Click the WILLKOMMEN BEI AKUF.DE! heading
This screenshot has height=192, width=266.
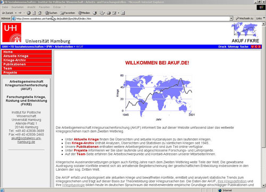point(157,63)
